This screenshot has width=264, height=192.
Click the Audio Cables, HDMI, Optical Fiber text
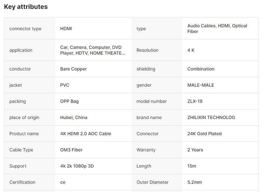pos(217,29)
